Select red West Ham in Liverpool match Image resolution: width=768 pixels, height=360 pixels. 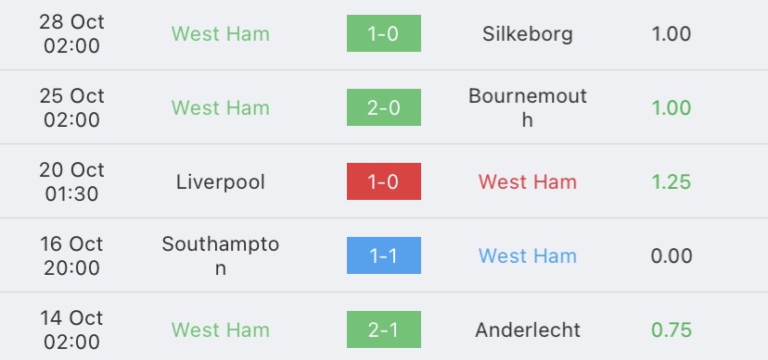point(528,181)
